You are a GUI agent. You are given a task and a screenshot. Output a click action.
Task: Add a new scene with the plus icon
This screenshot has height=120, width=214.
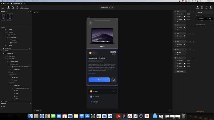(x=28, y=12)
